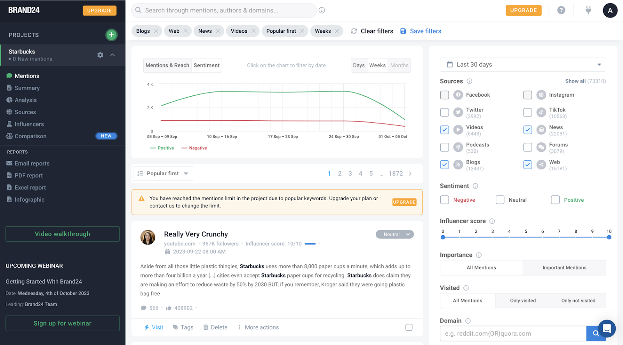Check the Negative sentiment checkbox
Viewport: 623px width, 345px height.
(445, 200)
